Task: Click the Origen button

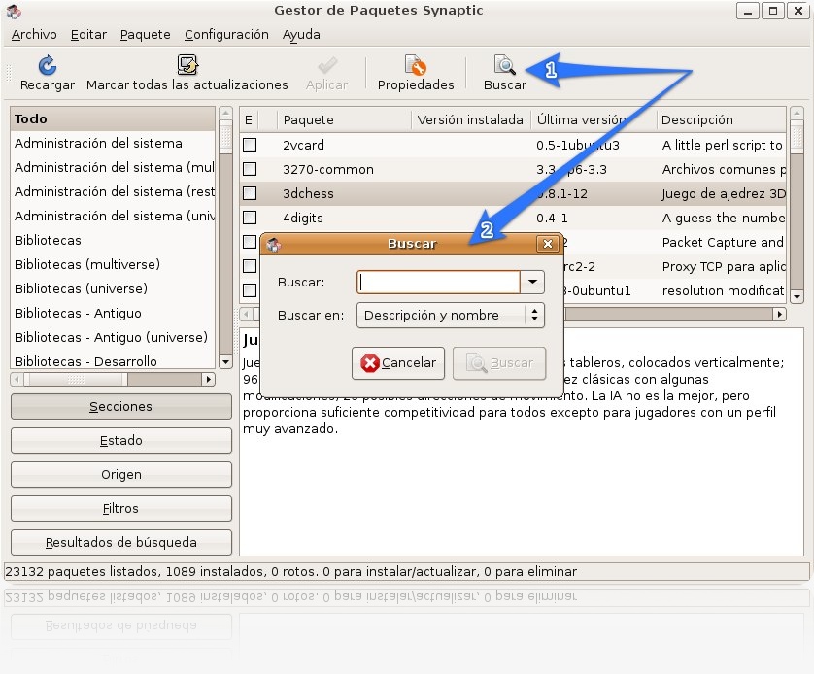Action: click(x=121, y=474)
